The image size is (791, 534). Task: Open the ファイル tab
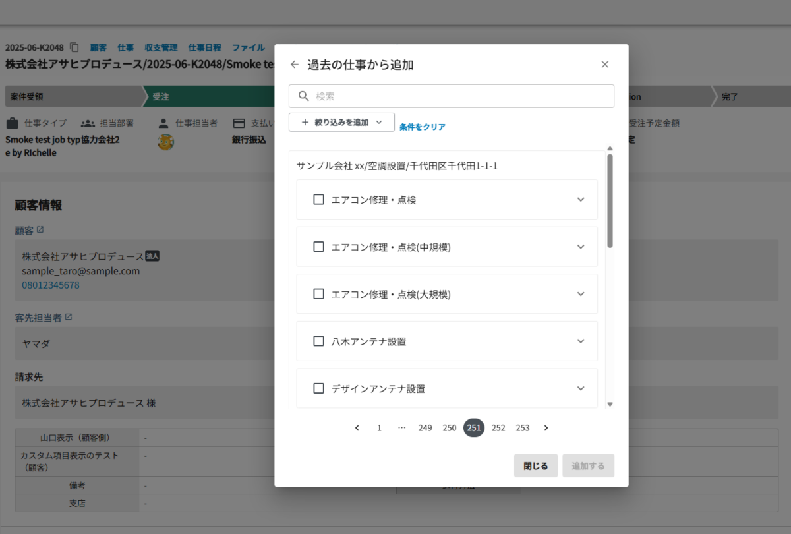pyautogui.click(x=249, y=47)
